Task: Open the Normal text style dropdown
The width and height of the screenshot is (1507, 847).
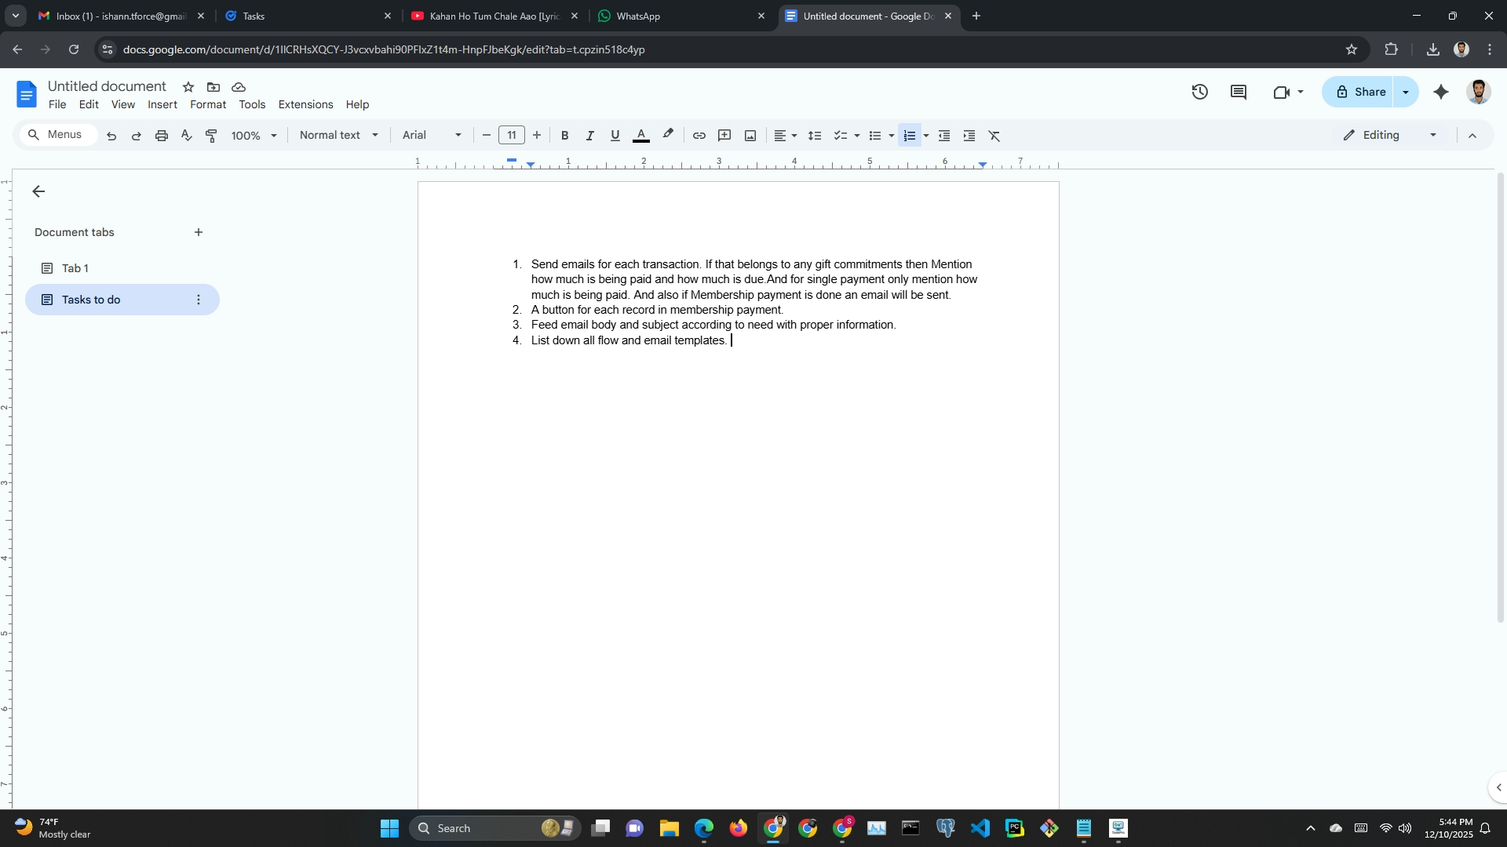Action: (x=338, y=135)
